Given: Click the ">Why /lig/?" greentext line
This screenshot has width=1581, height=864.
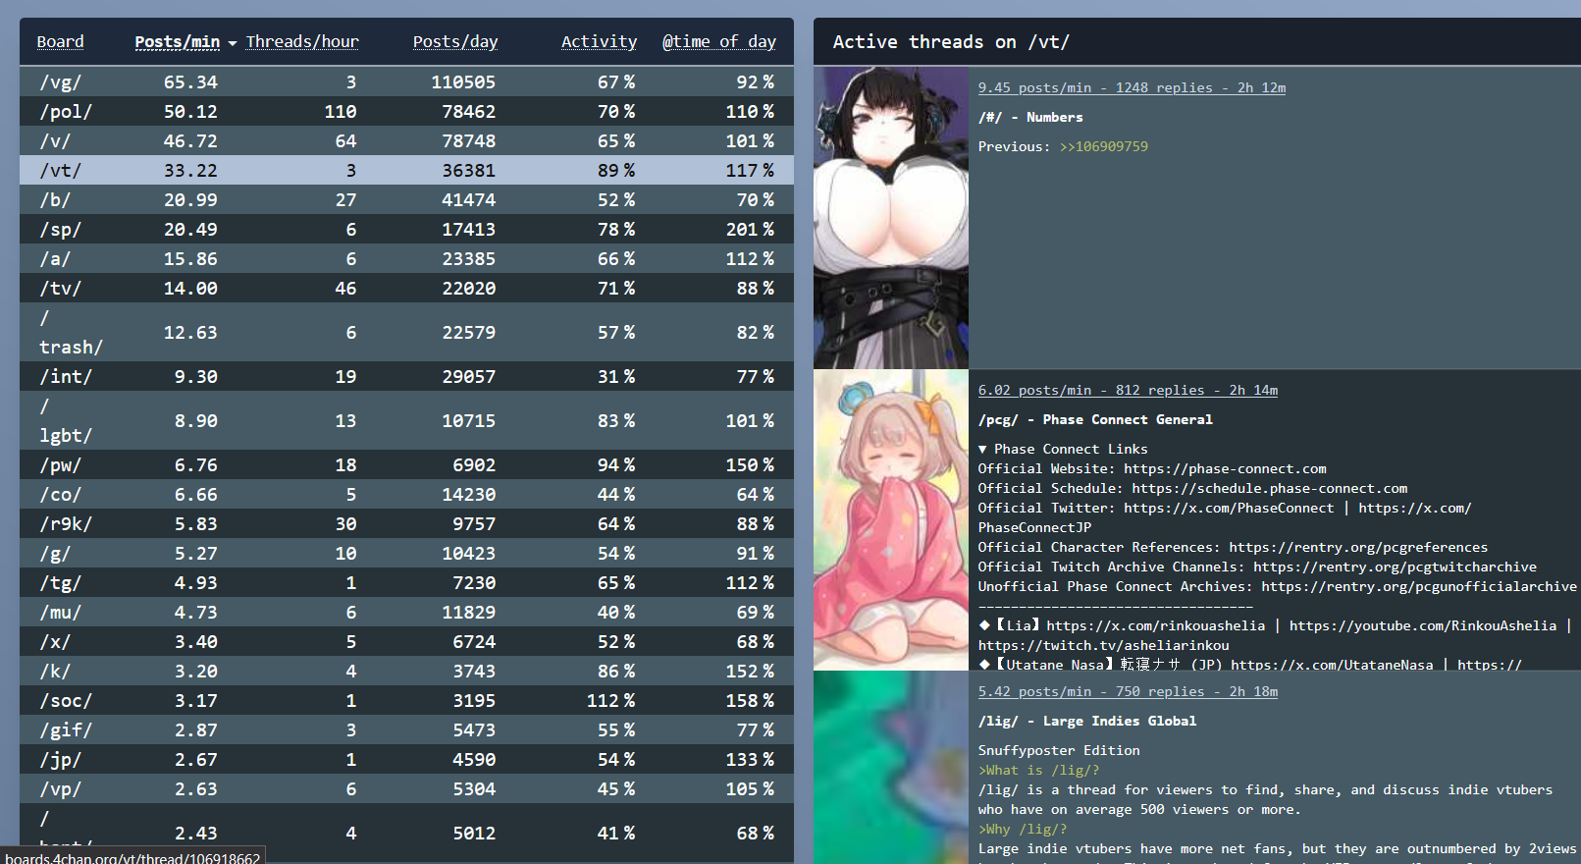Looking at the screenshot, I should click(1022, 829).
